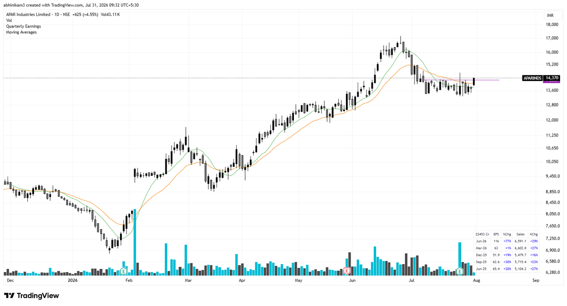The height and width of the screenshot is (306, 567).
Task: Click the 6,900.0 price axis label
Action: [x=553, y=250]
